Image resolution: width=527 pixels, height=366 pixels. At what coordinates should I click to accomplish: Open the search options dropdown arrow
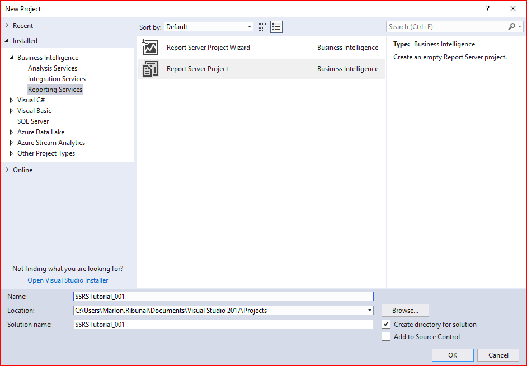click(520, 26)
